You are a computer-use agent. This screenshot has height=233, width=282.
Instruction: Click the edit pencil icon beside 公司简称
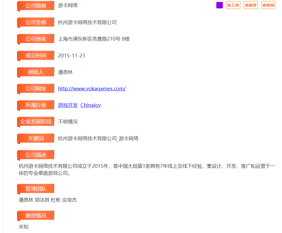point(53,3)
